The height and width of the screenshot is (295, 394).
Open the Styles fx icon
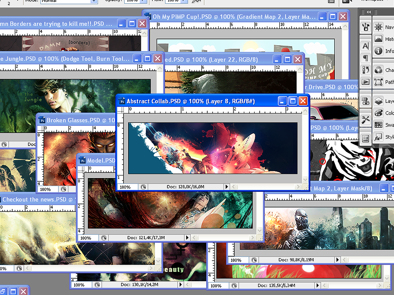[x=378, y=137]
